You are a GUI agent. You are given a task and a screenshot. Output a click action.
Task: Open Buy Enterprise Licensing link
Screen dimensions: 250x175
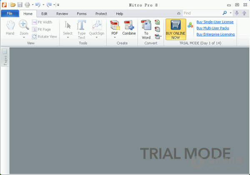(x=215, y=34)
